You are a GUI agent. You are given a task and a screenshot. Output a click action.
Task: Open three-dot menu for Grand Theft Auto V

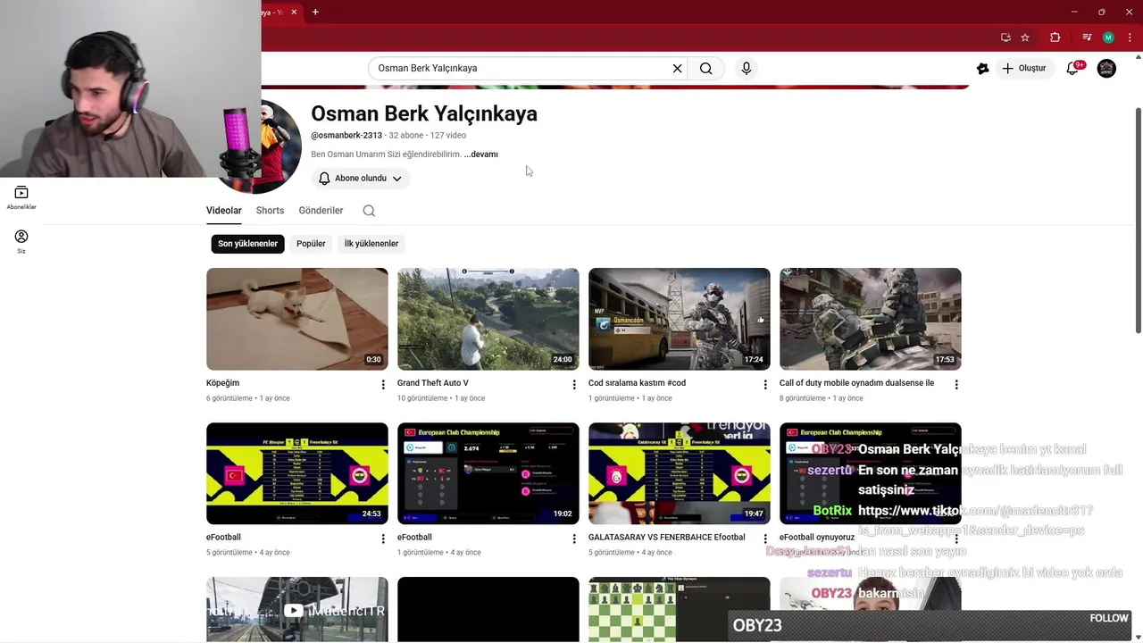point(574,385)
